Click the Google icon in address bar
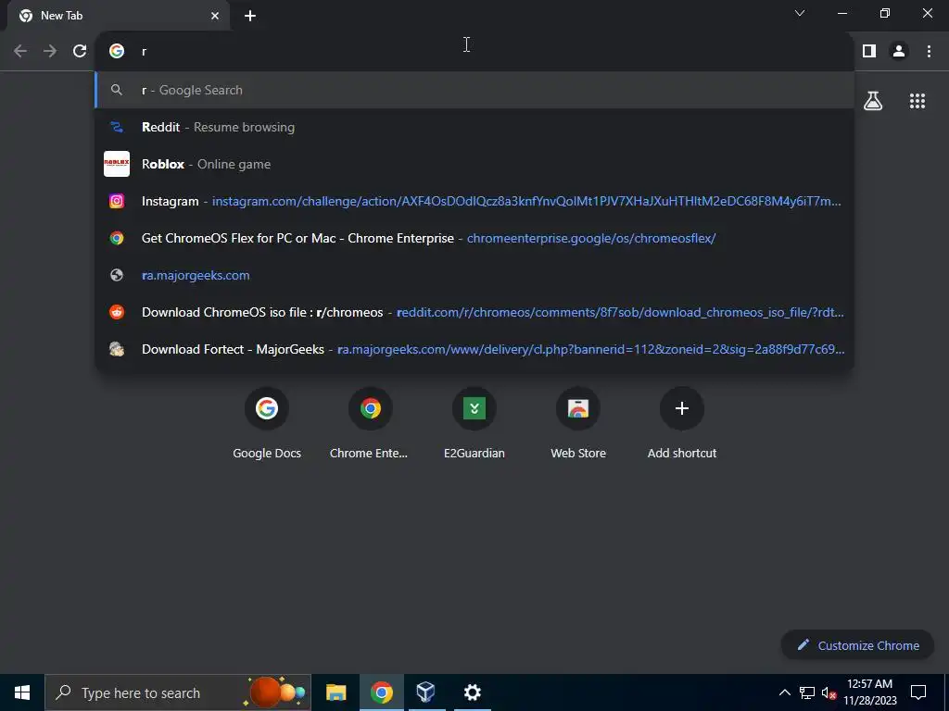 tap(117, 52)
